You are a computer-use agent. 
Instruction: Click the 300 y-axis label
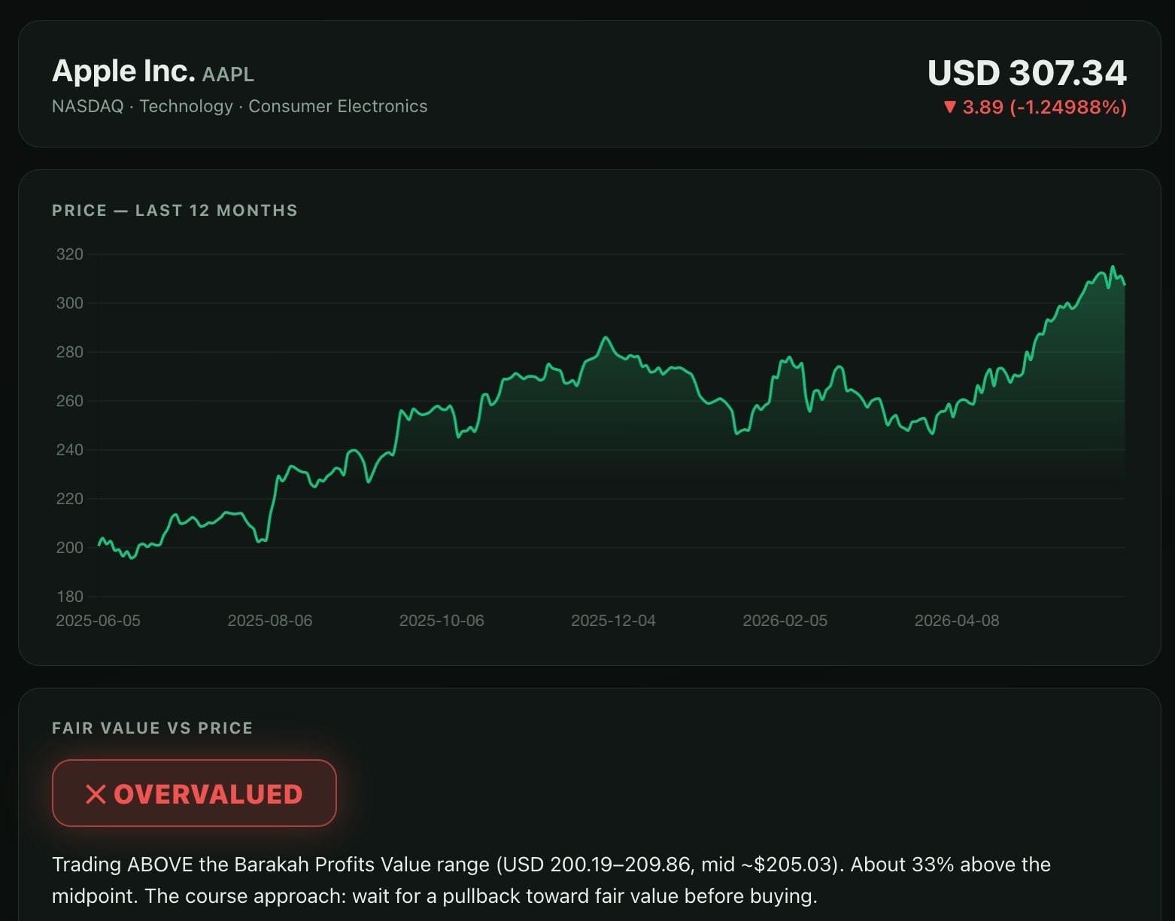tap(70, 303)
